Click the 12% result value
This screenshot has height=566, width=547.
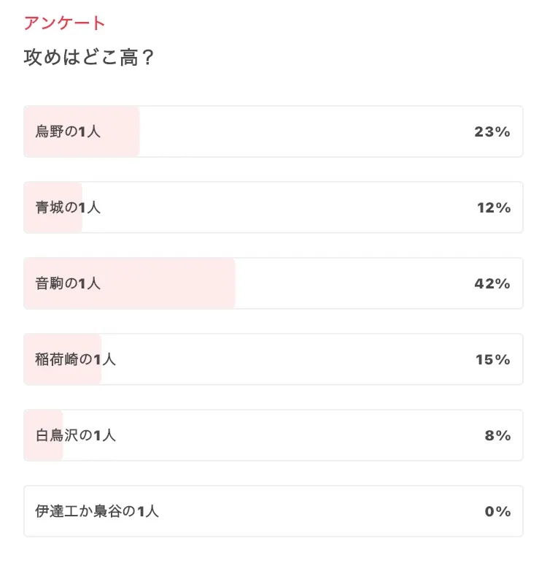click(x=494, y=208)
